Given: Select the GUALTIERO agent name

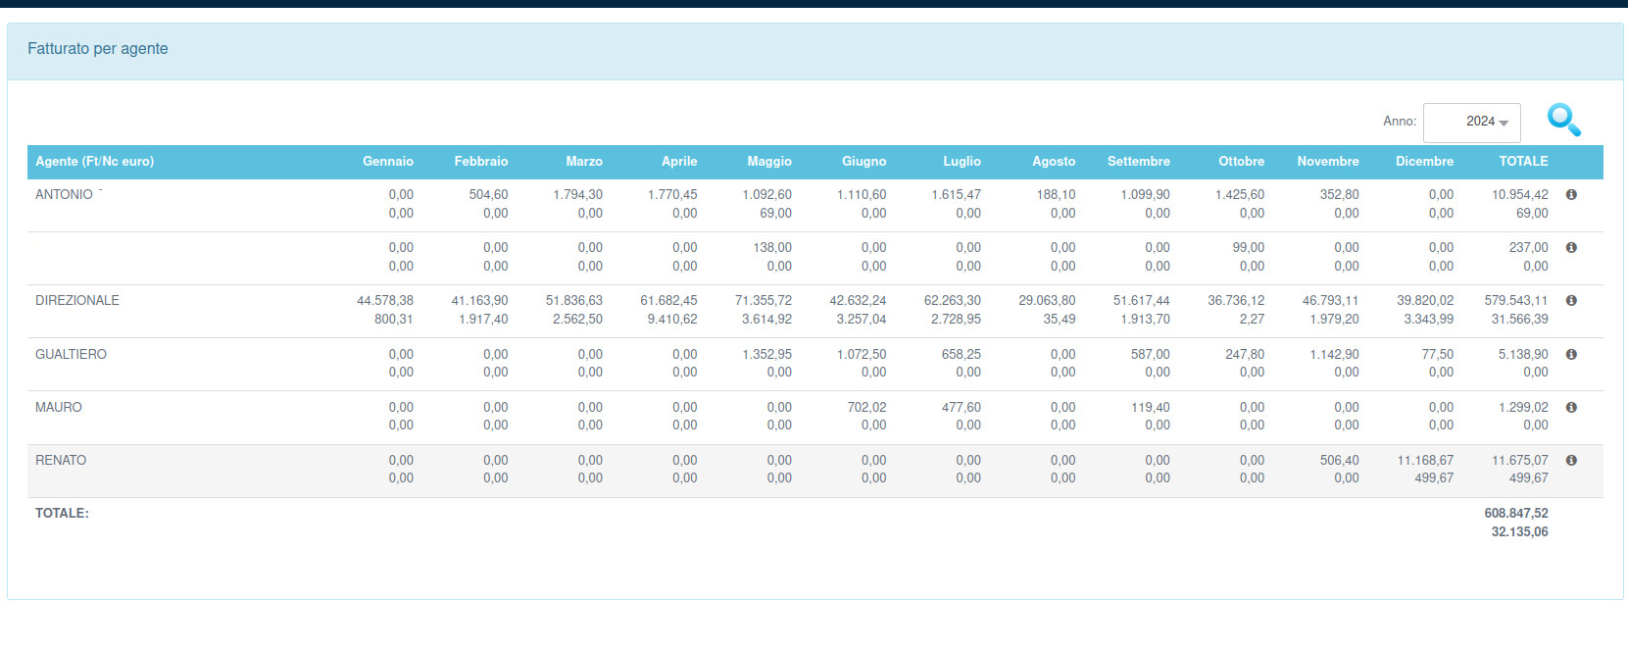Looking at the screenshot, I should click(71, 354).
